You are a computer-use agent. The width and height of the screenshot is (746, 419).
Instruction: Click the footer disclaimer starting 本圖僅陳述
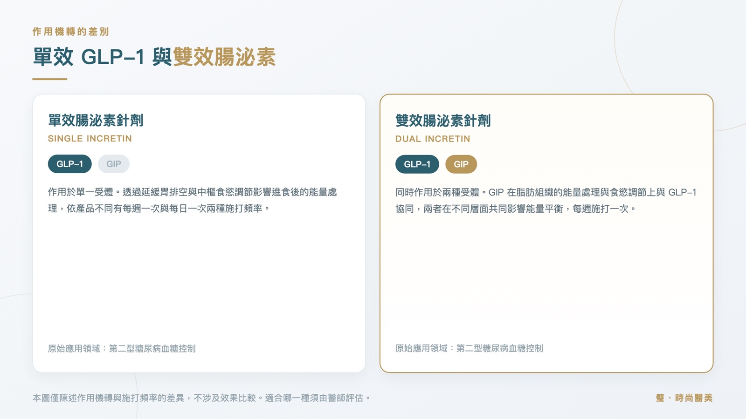tap(201, 398)
